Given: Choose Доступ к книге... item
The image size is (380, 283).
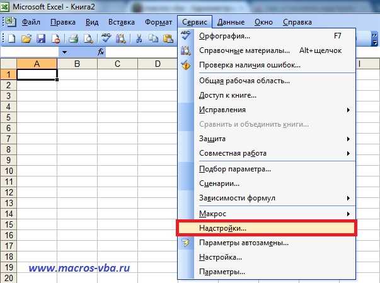Looking at the screenshot, I should point(267,95).
